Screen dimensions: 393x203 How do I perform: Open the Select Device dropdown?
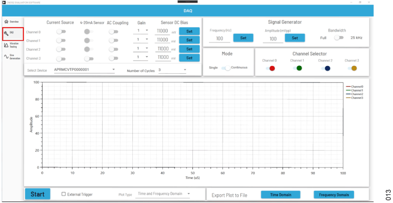84,70
